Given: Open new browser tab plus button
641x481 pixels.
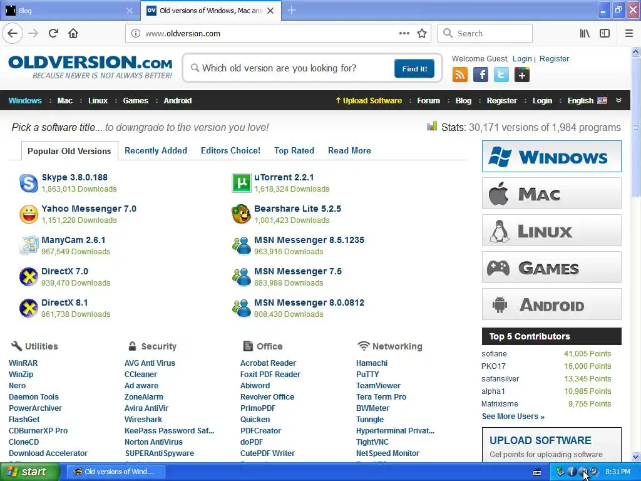Looking at the screenshot, I should 292,10.
